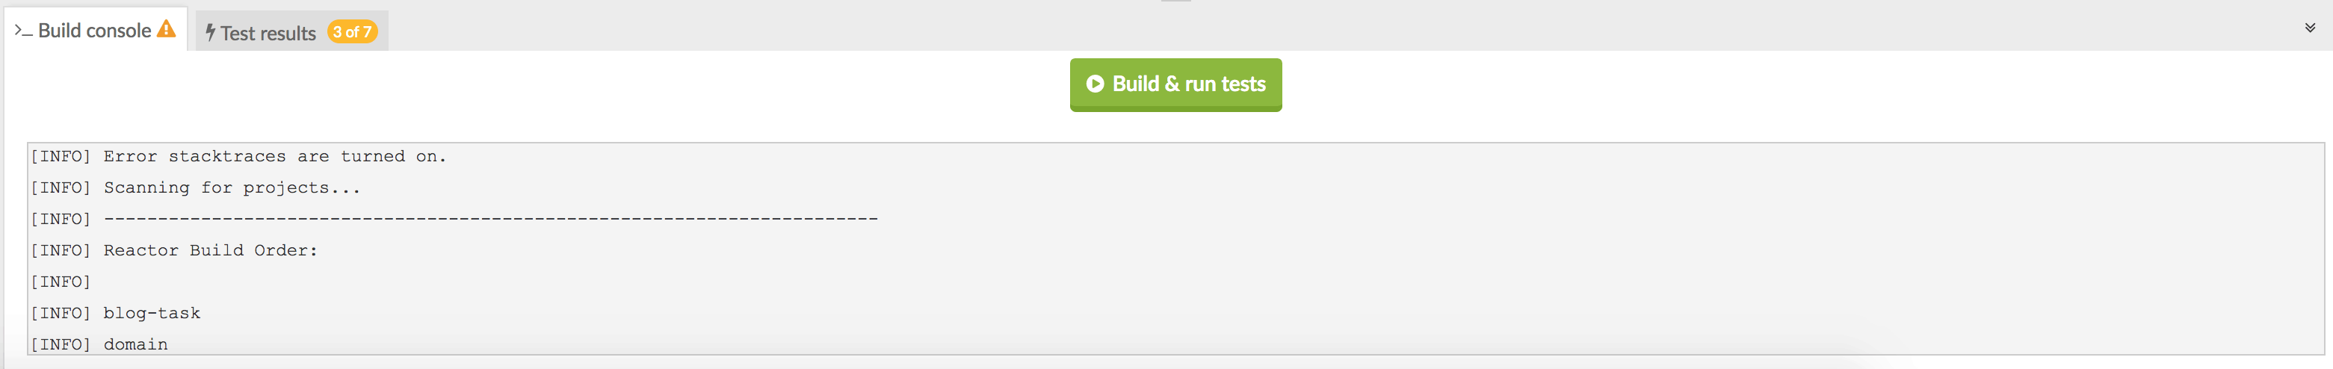Viewport: 2333px width, 369px height.
Task: Click the terminal prompt icon on Build console
Action: [24, 31]
